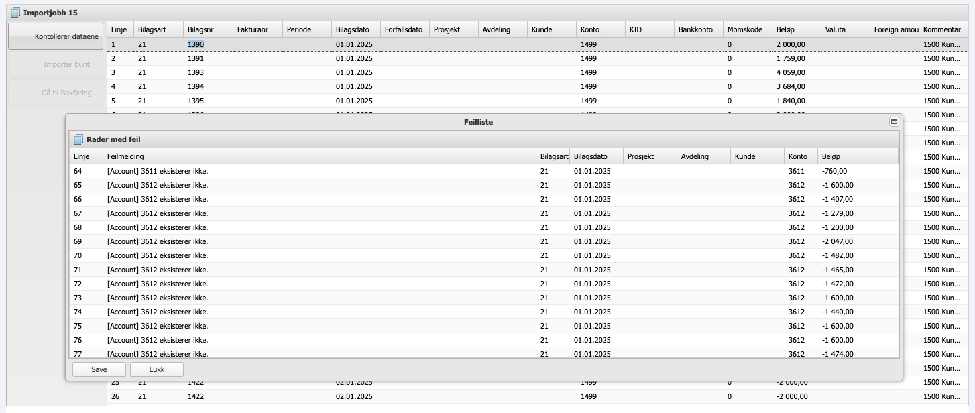Image resolution: width=975 pixels, height=413 pixels.
Task: Click the Importjobb 15 panel icon
Action: 15,13
